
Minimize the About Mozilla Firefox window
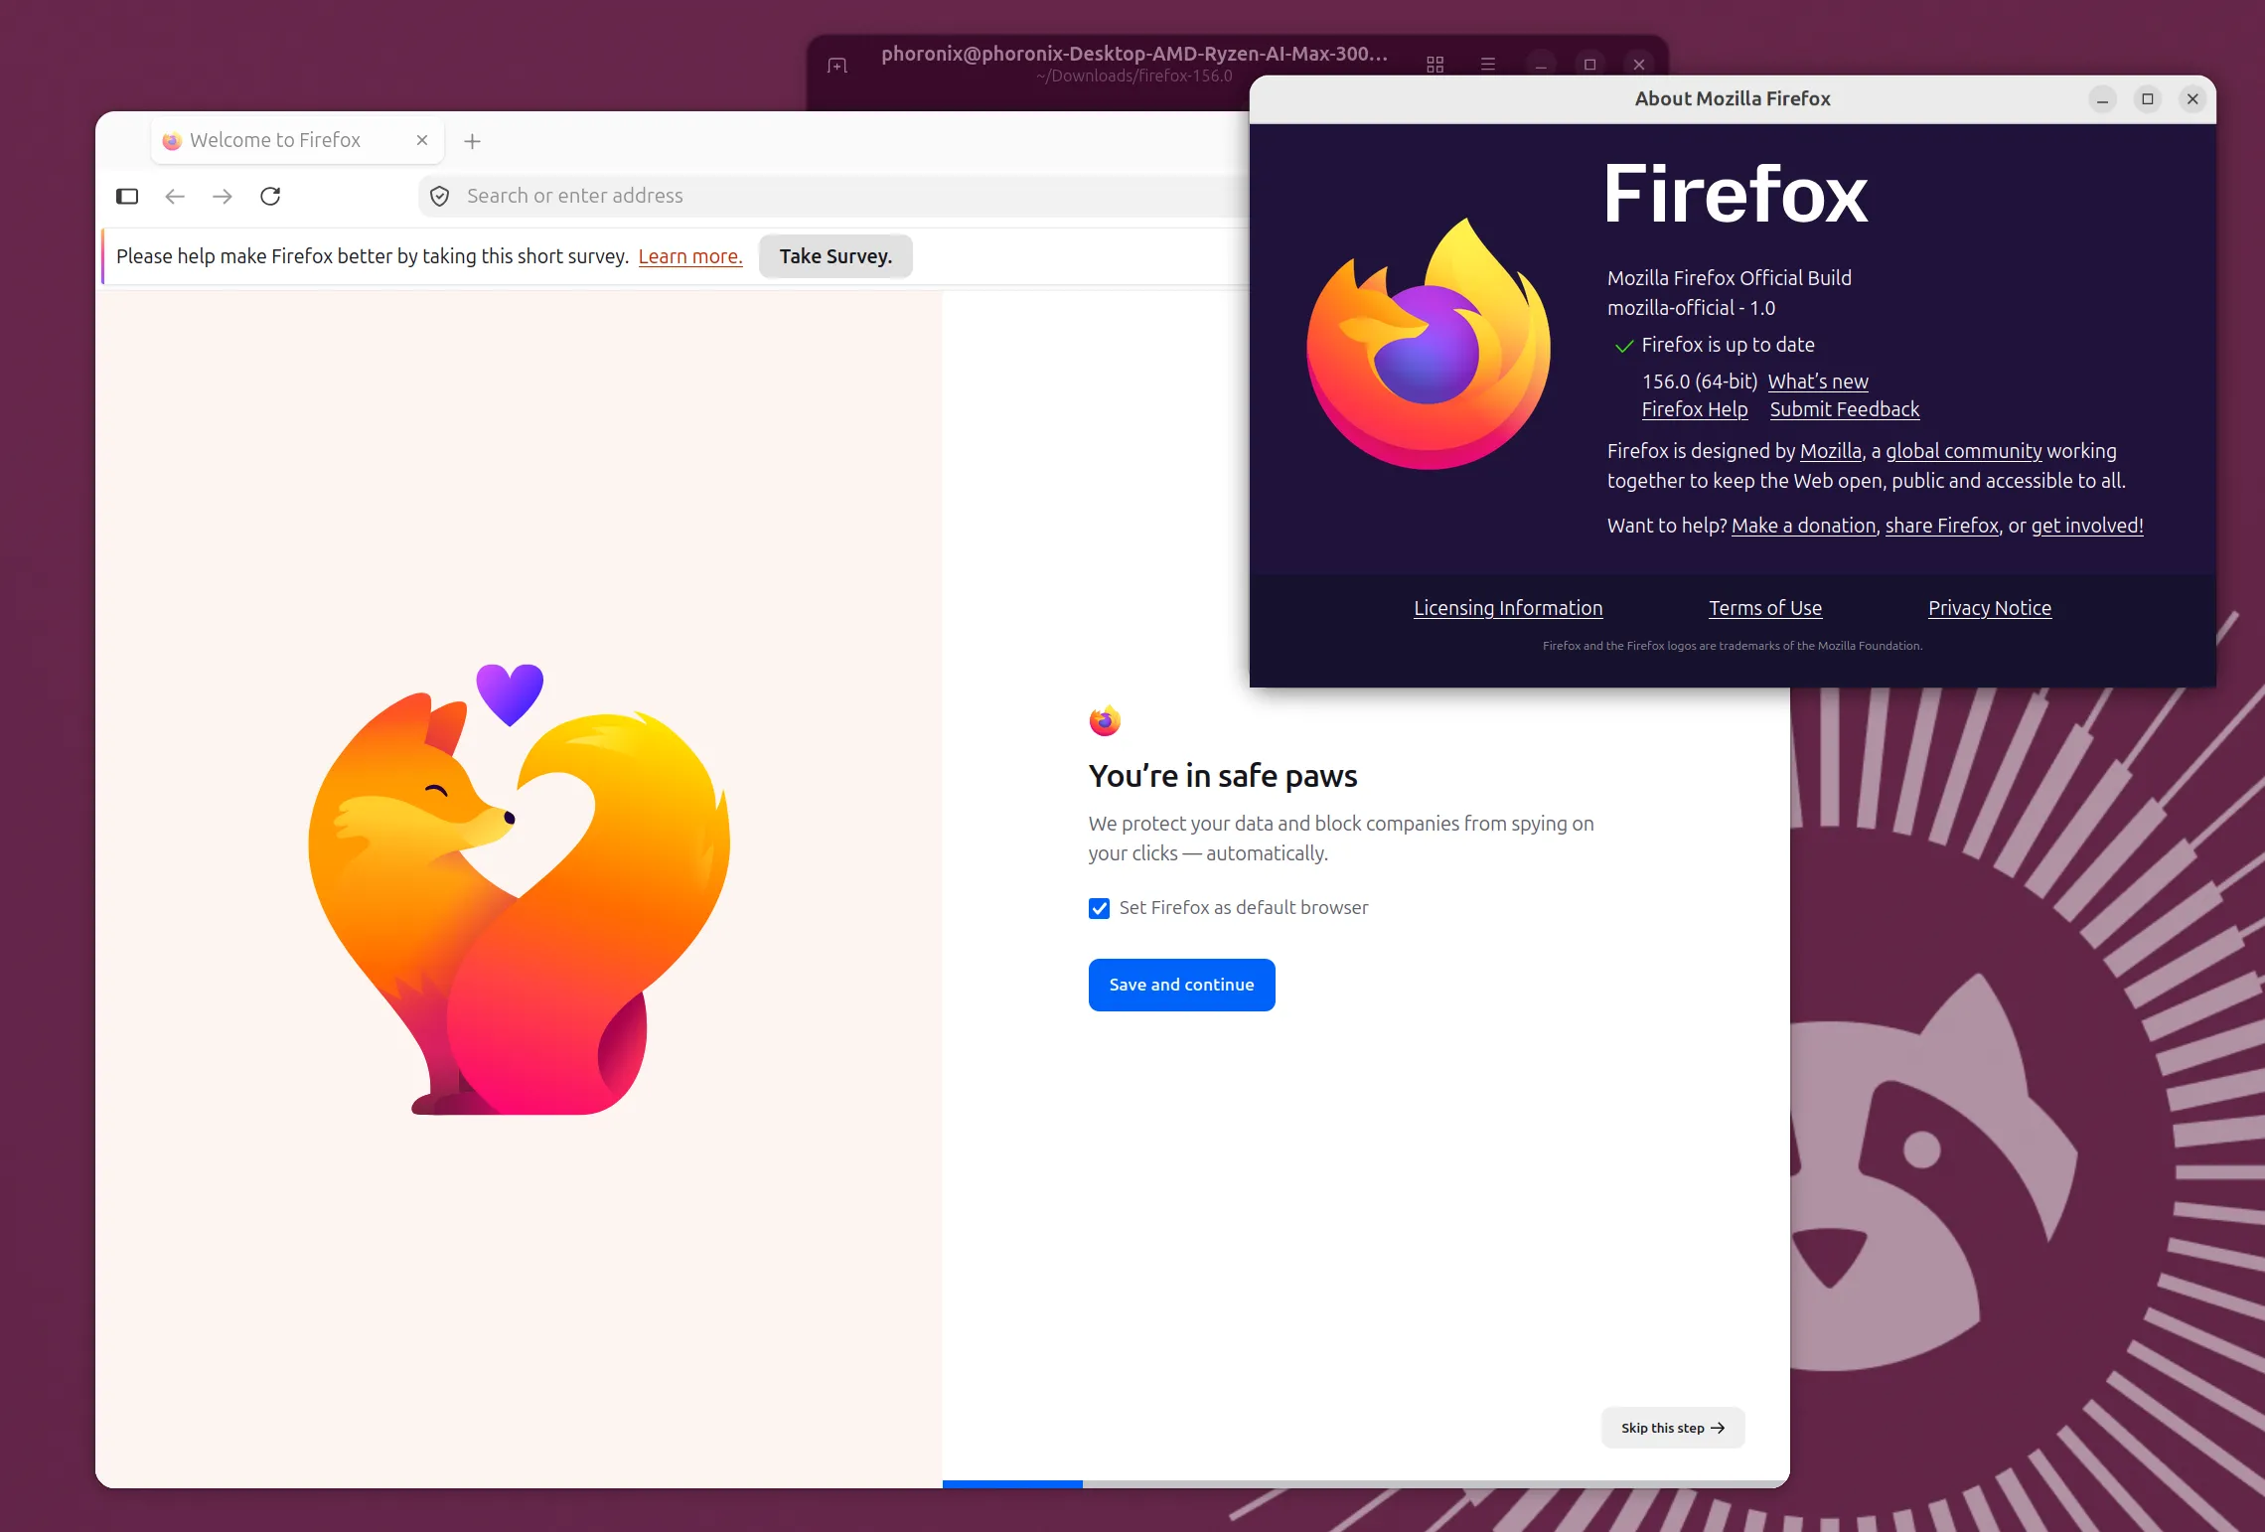pos(2102,99)
